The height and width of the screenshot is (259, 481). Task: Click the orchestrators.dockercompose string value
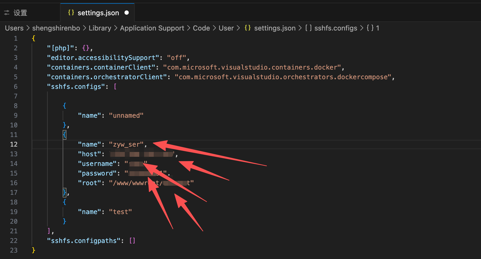pyautogui.click(x=283, y=77)
